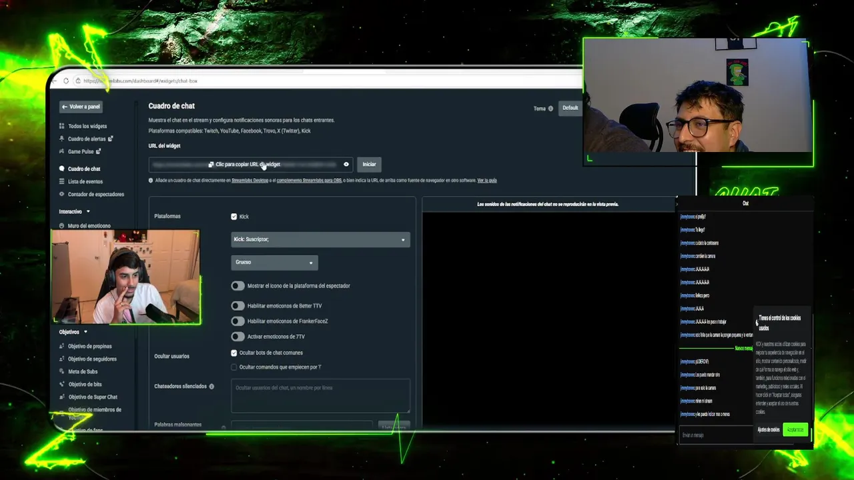
Task: Open Contador de espectadores in sidebar
Action: tap(96, 194)
